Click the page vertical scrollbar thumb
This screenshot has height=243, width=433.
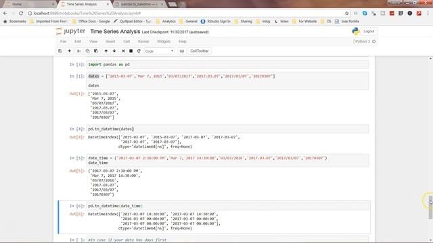click(430, 207)
